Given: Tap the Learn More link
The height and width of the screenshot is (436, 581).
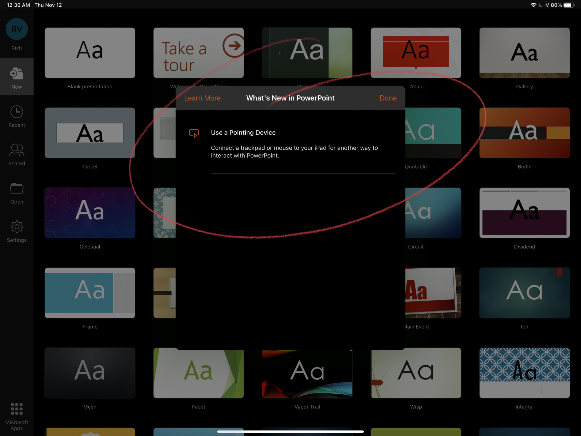Looking at the screenshot, I should (202, 98).
